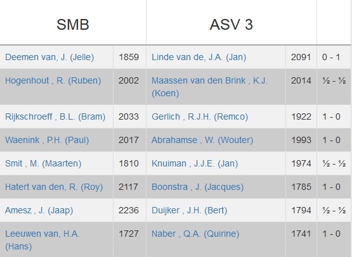Image resolution: width=352 pixels, height=257 pixels.
Task: Click Leeuwen van, H.A. (Hans) link
Action: (x=42, y=240)
